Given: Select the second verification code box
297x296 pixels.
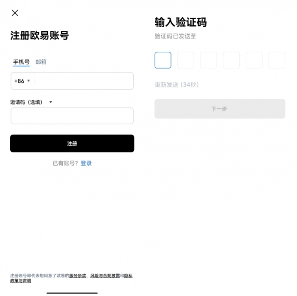Looking at the screenshot, I should click(186, 60).
